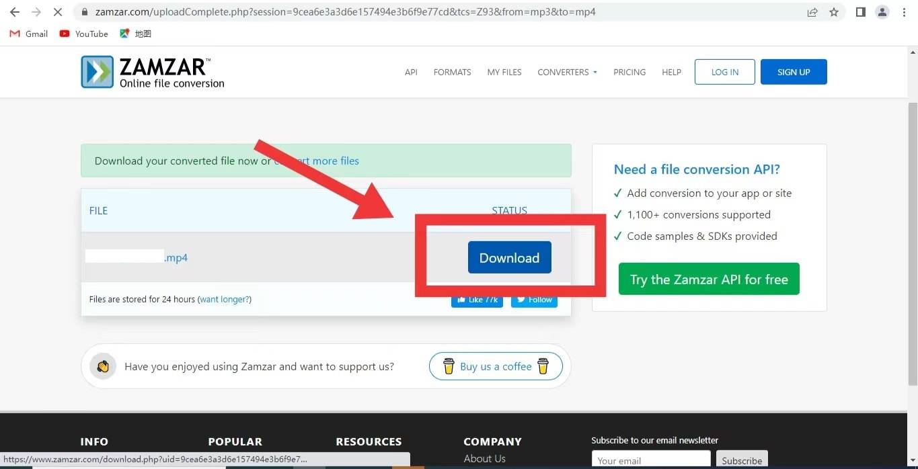The height and width of the screenshot is (469, 918).
Task: Click the SIGN UP button
Action: coord(794,72)
